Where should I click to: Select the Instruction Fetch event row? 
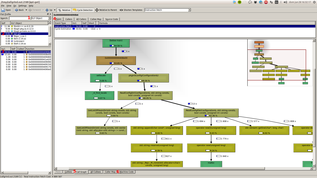click(185, 26)
